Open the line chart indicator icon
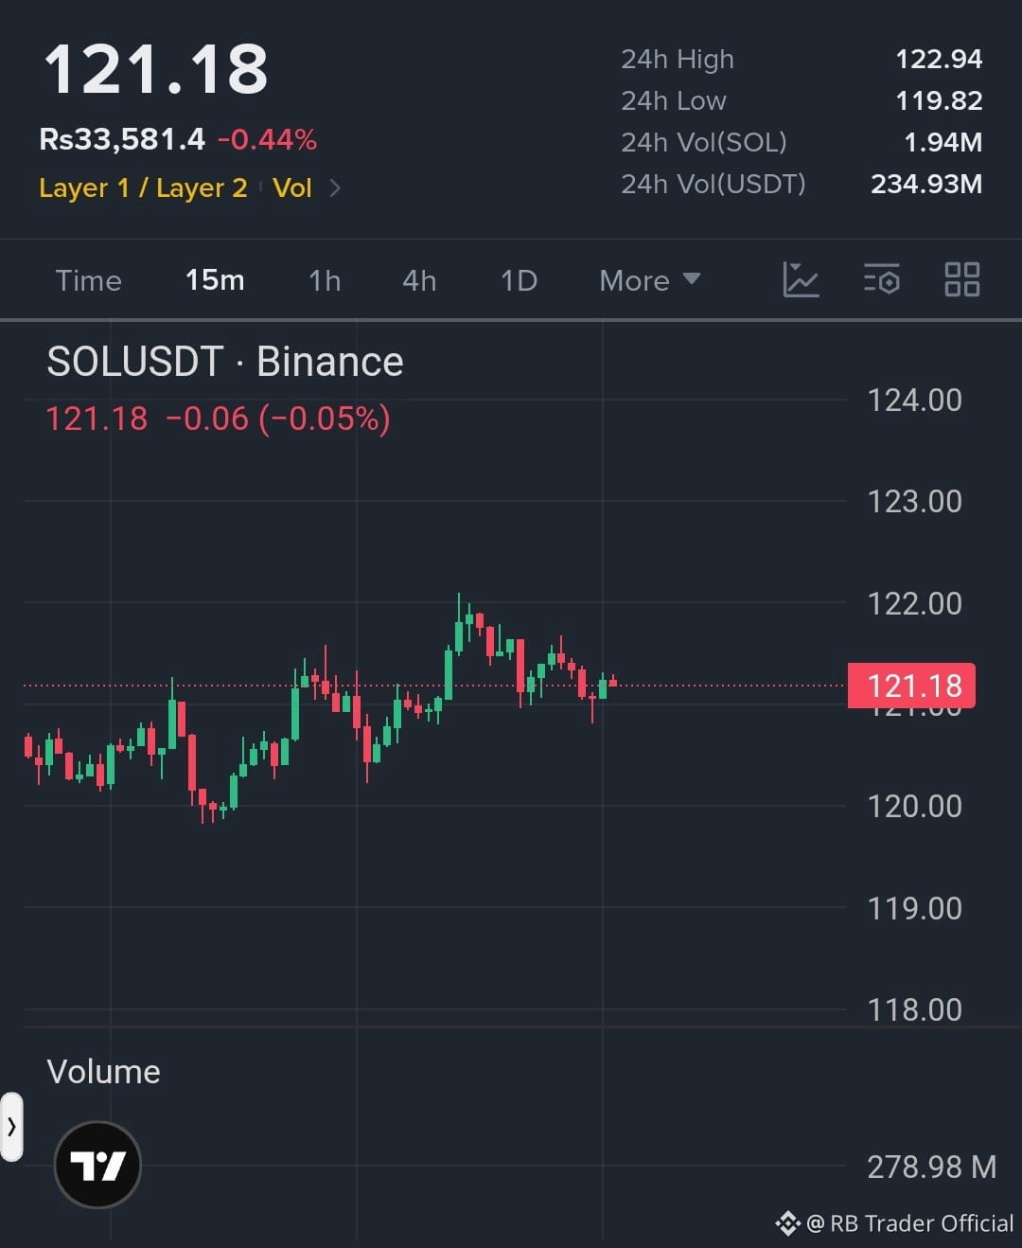This screenshot has width=1022, height=1248. tap(801, 280)
